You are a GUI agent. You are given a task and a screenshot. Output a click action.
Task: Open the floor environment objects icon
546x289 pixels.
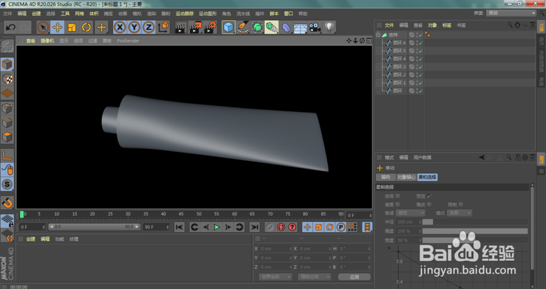300,27
